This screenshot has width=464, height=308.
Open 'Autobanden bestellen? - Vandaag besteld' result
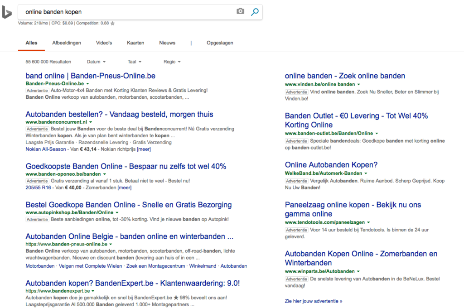point(119,114)
